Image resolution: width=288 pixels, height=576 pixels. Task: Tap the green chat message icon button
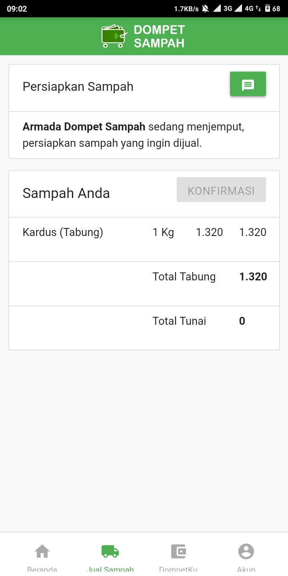click(248, 84)
